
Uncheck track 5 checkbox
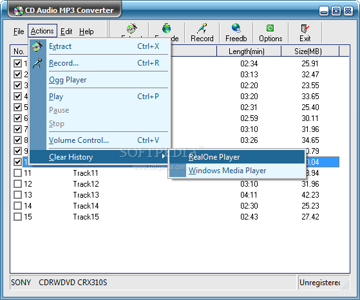tap(17, 108)
